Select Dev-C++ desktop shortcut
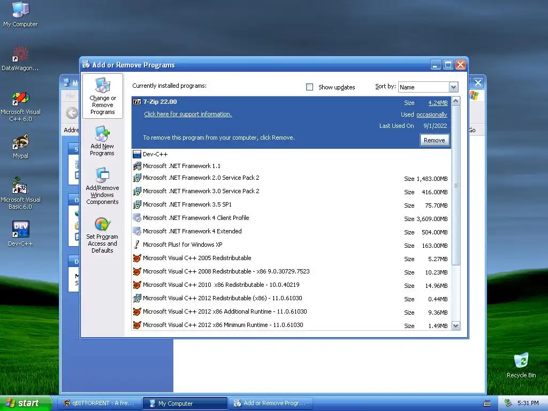 [x=20, y=233]
